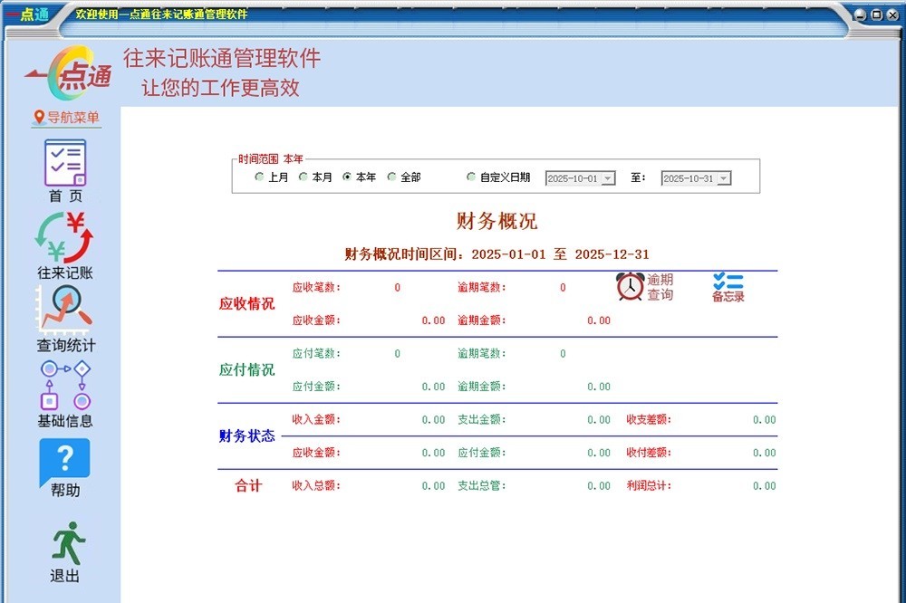Screen dimensions: 906x603
Task: Expand the start date 2025-10-01 dropdown
Action: 608,179
